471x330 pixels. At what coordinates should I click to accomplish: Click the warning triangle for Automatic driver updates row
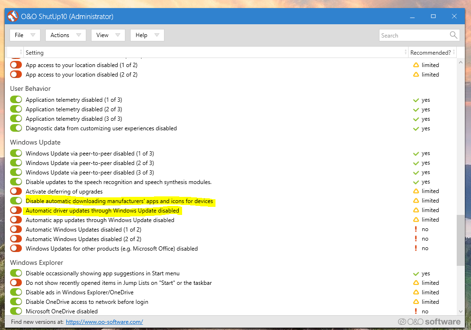pyautogui.click(x=416, y=210)
